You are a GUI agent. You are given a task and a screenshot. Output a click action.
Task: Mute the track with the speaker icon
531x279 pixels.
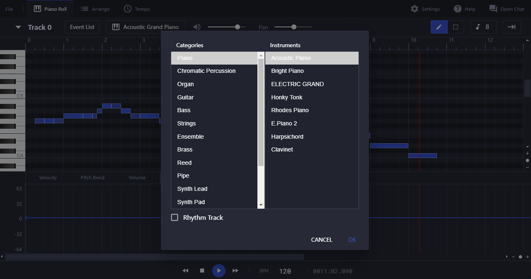click(x=197, y=27)
